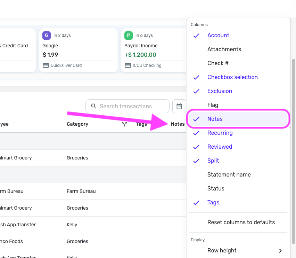The height and width of the screenshot is (258, 296).
Task: Toggle the Notes column off
Action: [x=238, y=119]
